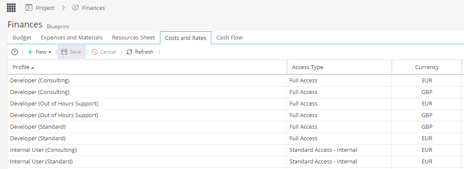Toggle sort arrow on Profile column
Screen dimensions: 464x169
click(32, 68)
